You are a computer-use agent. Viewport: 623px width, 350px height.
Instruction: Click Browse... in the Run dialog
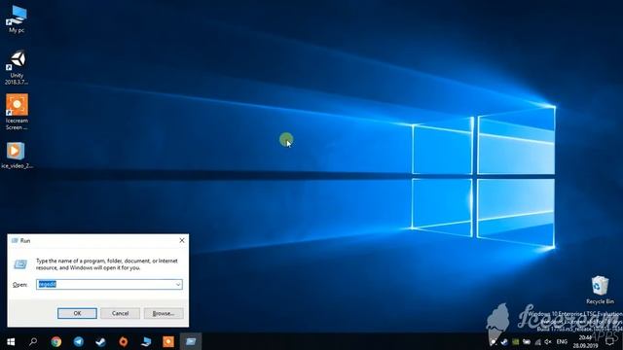tap(164, 313)
